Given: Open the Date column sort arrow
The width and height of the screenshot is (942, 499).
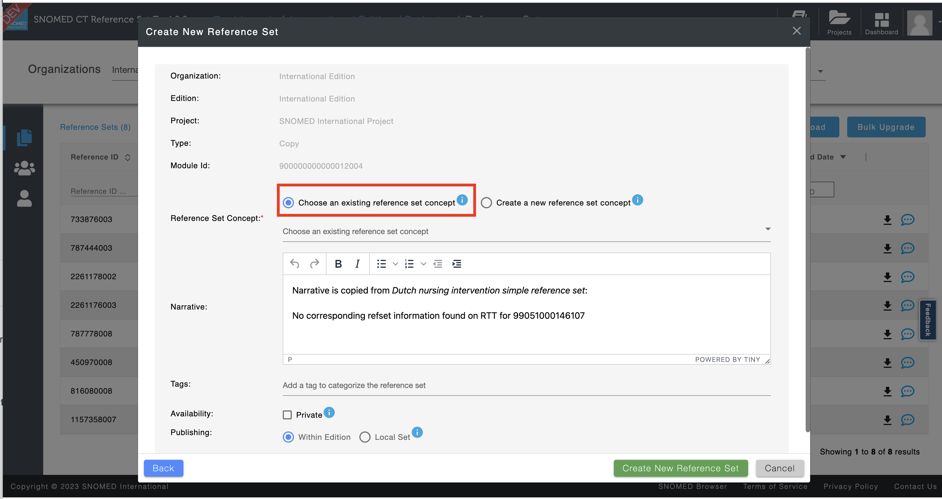Looking at the screenshot, I should tap(843, 157).
